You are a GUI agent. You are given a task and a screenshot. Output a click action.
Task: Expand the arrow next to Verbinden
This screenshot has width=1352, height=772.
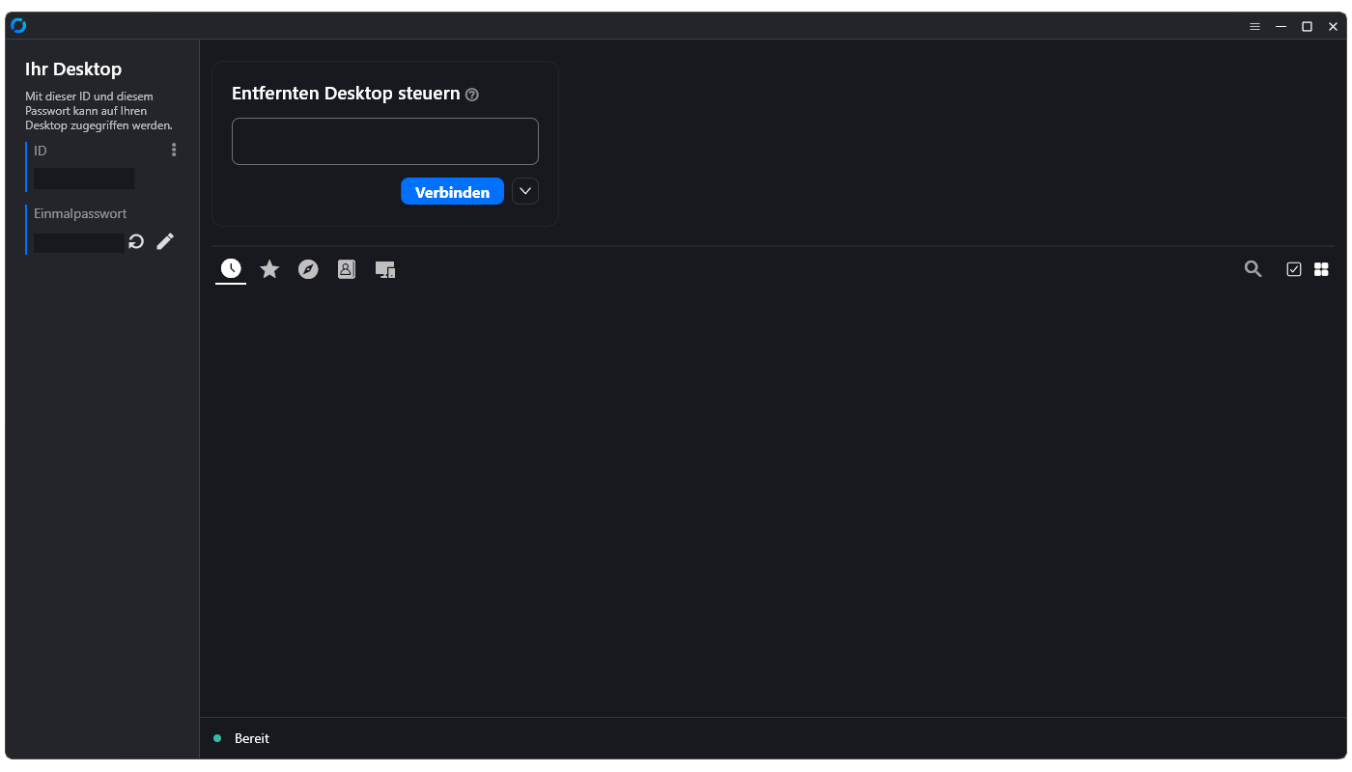(524, 191)
